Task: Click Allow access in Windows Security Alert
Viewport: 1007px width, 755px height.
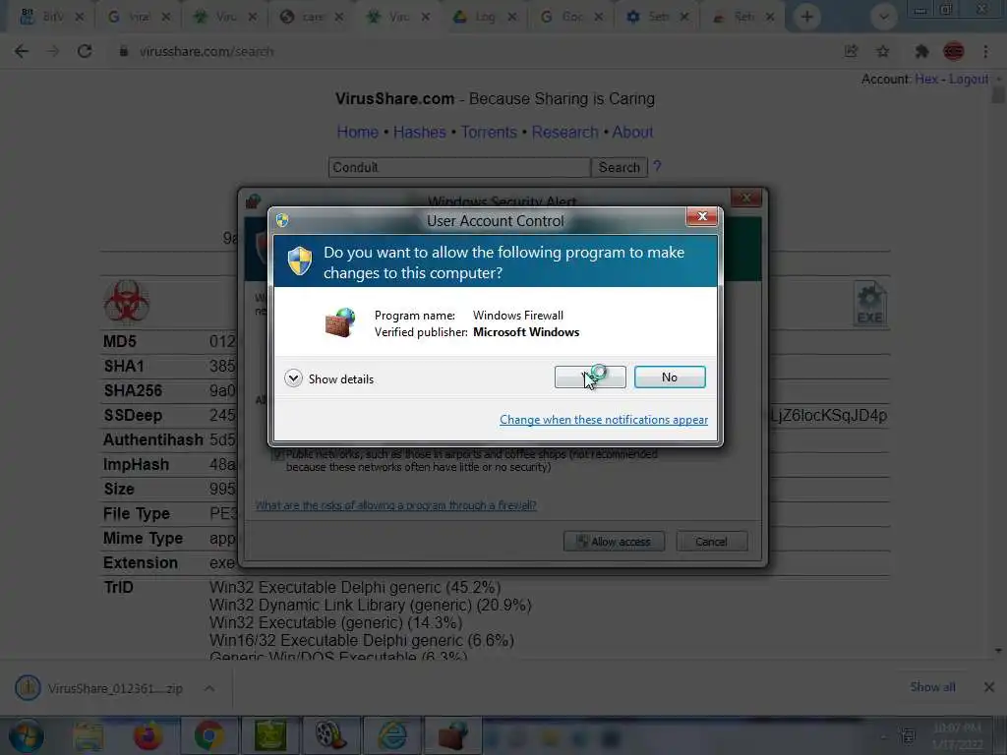Action: pos(614,542)
